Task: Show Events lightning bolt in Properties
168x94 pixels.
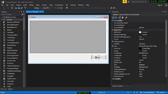Action: point(123,18)
